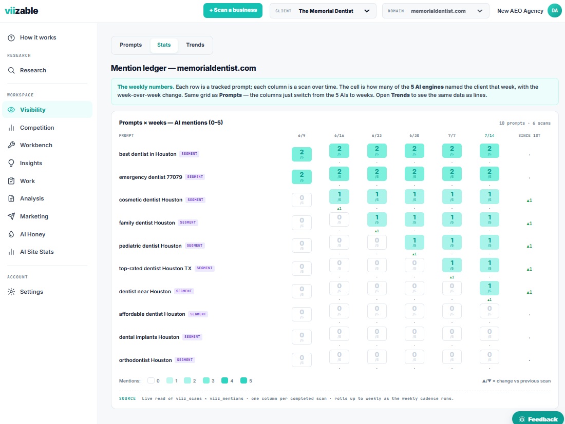Click the prompt best dentist in Houston
Screen dimensions: 565x424
[148, 154]
